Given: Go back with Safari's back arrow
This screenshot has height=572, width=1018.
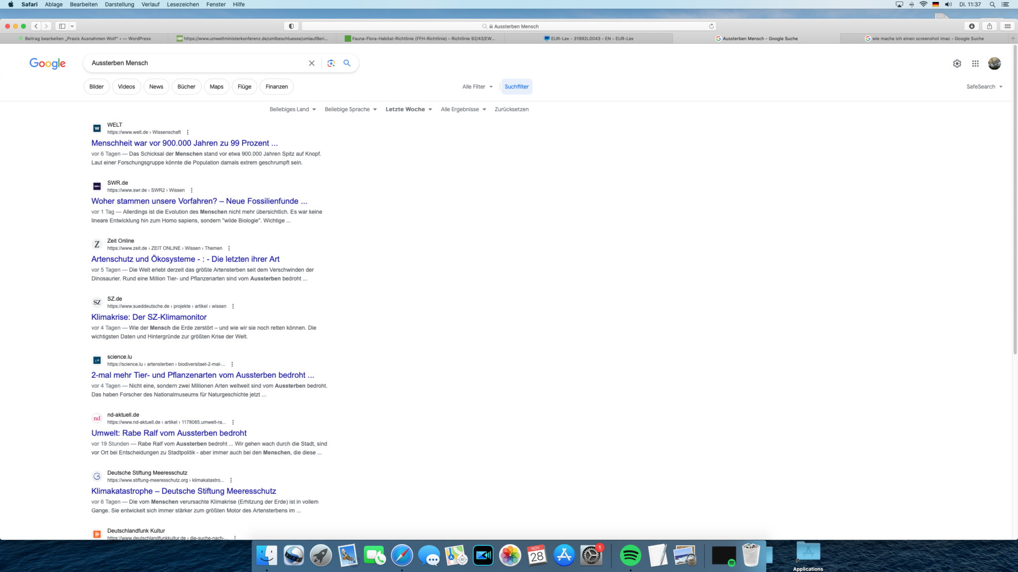Looking at the screenshot, I should click(x=36, y=26).
